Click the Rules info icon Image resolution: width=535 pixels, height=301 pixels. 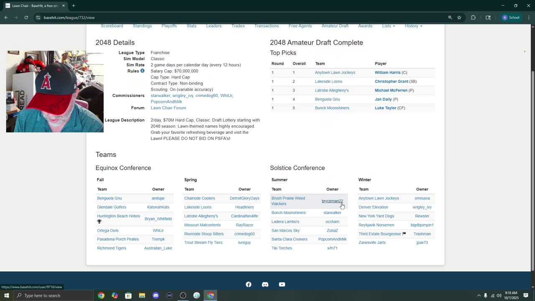(142, 71)
